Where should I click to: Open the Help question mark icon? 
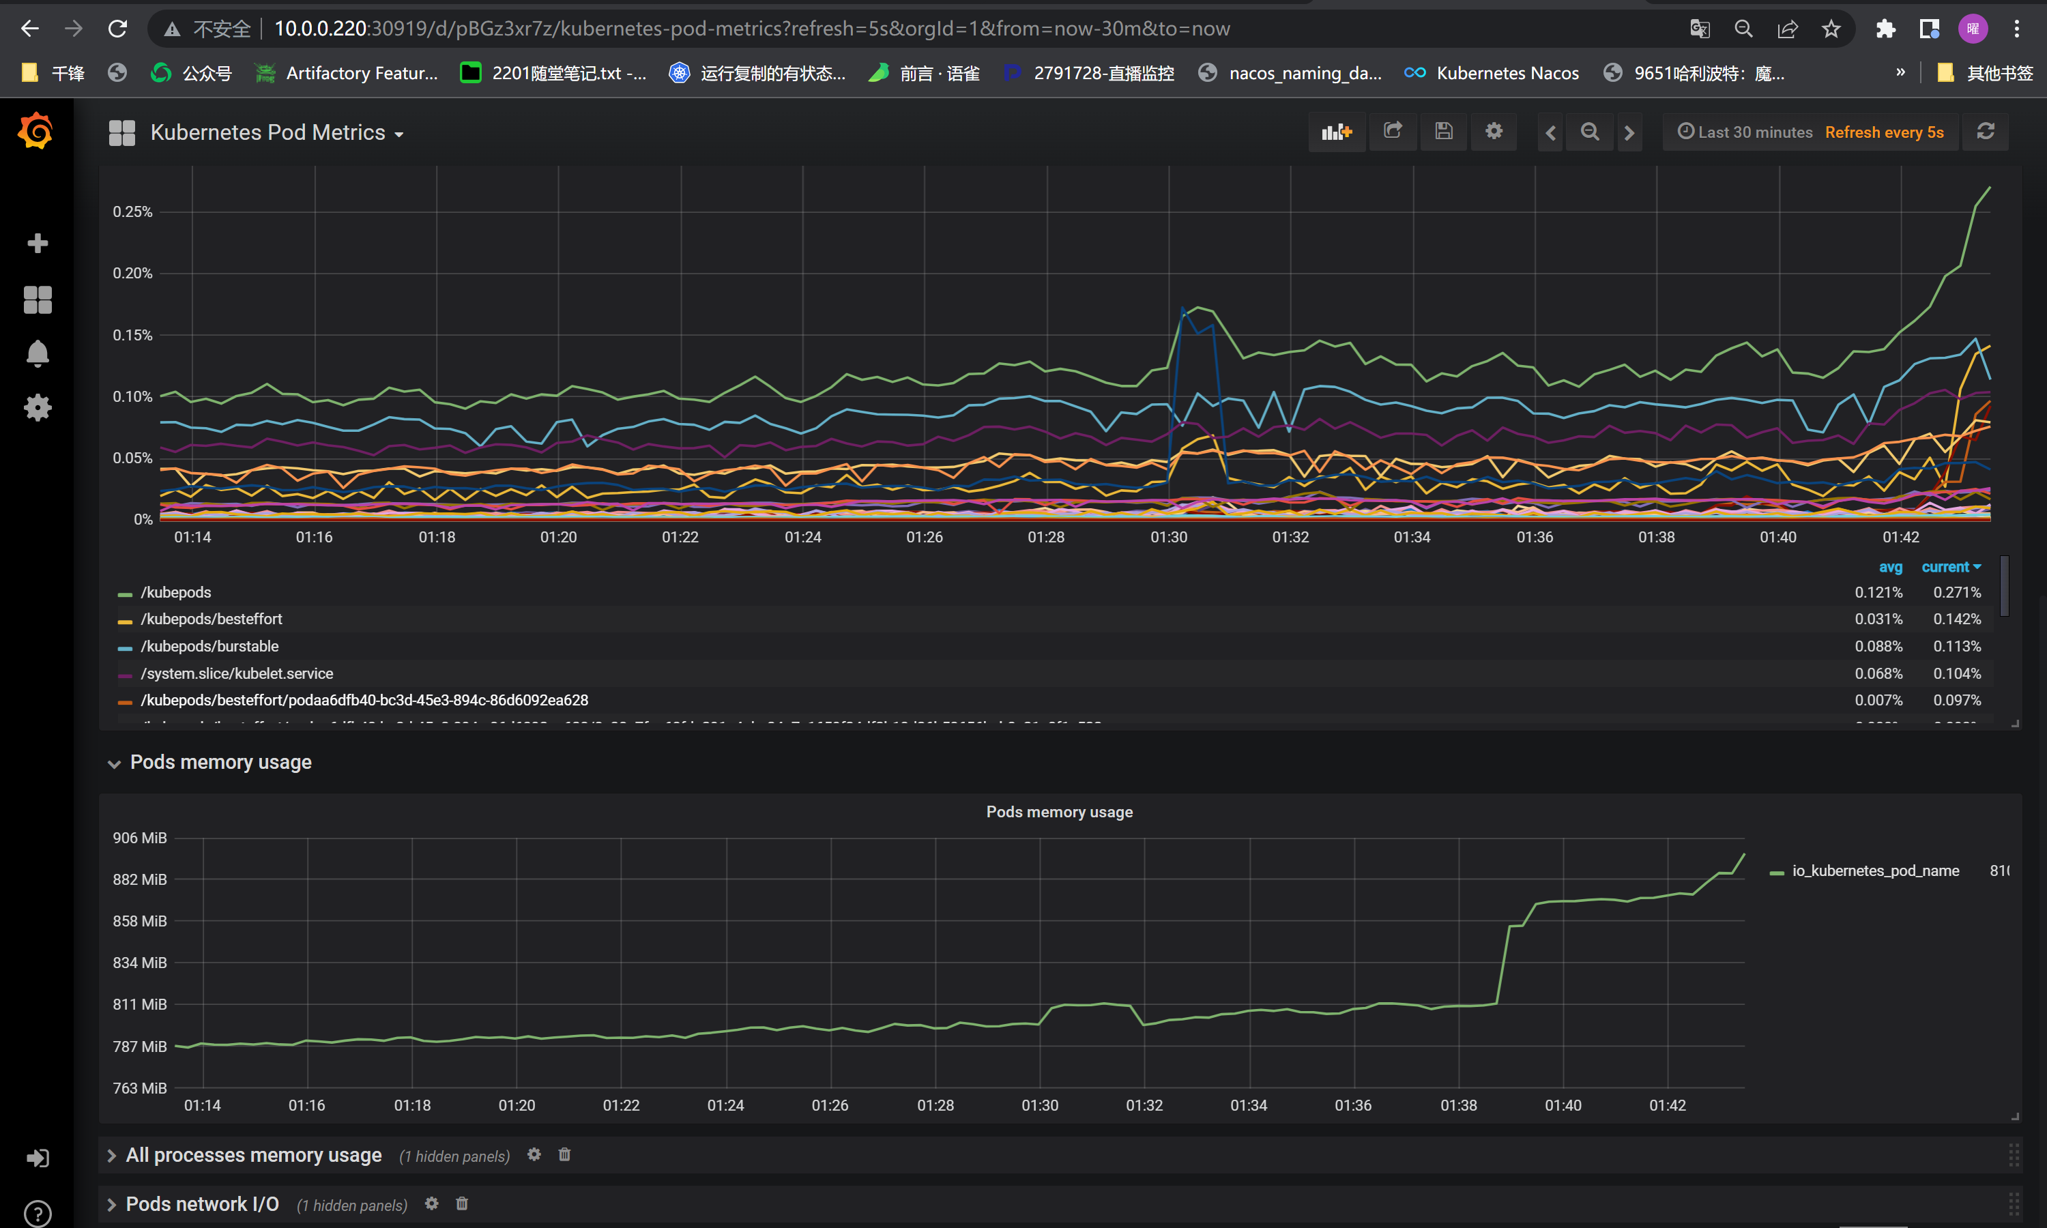tap(38, 1213)
